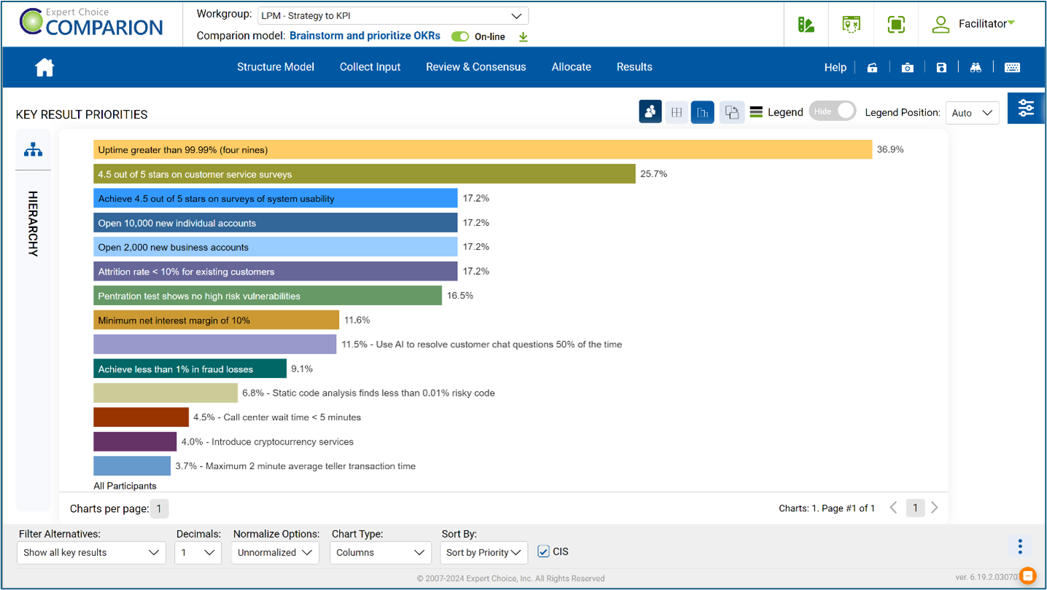Select the bar chart view icon
Screen dimensions: 1047x590
(702, 111)
